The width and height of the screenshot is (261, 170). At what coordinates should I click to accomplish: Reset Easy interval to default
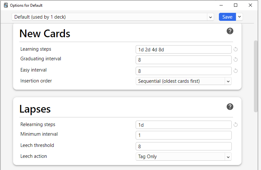(236, 71)
